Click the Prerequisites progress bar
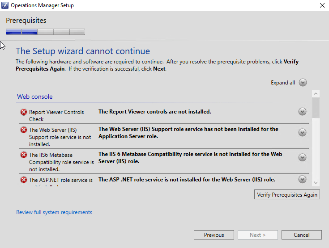Screen dimensions: 329x248 pyautogui.click(x=45, y=32)
